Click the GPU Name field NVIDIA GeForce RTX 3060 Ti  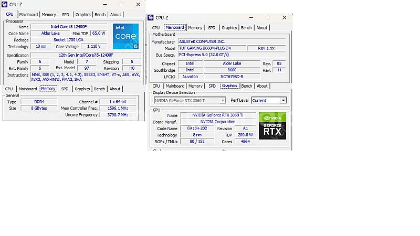[x=218, y=115]
